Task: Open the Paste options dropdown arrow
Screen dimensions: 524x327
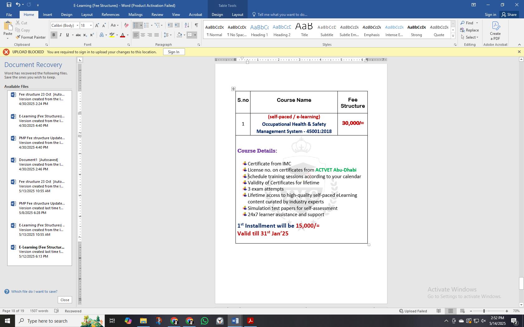Action: (8, 38)
